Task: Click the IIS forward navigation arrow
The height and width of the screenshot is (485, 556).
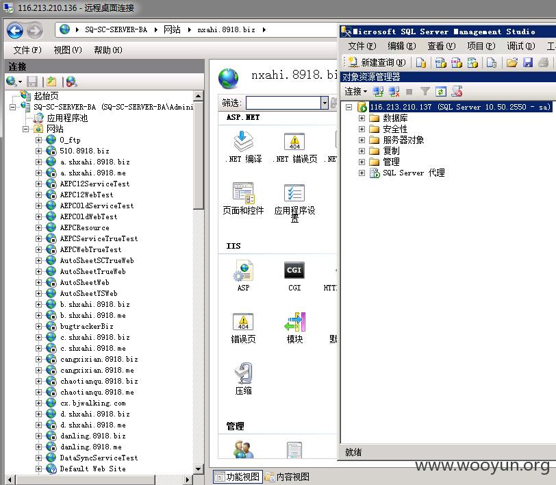Action: (x=35, y=31)
